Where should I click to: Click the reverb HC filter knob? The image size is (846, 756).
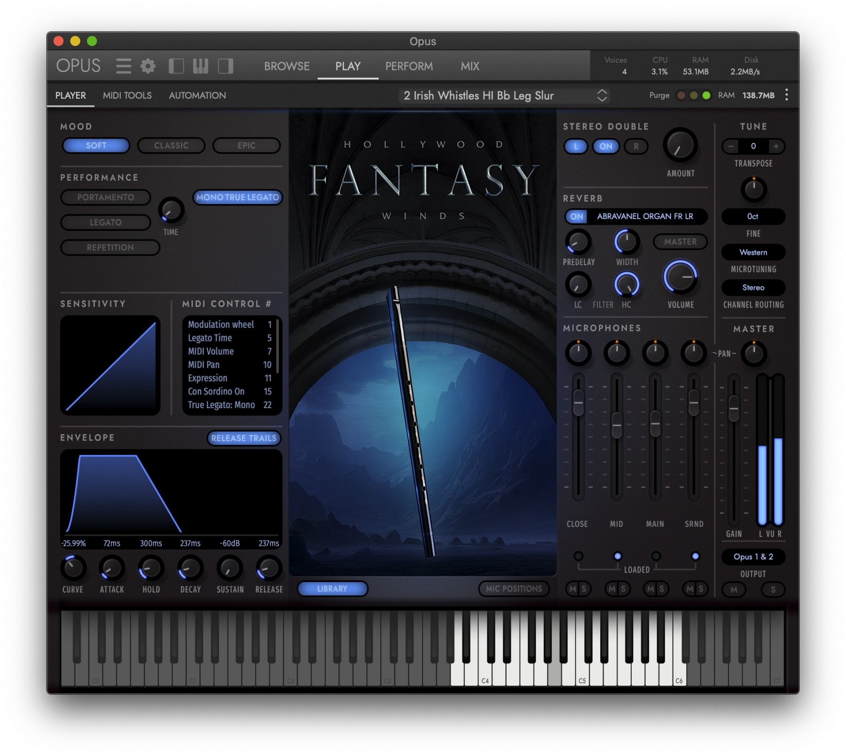click(x=627, y=285)
